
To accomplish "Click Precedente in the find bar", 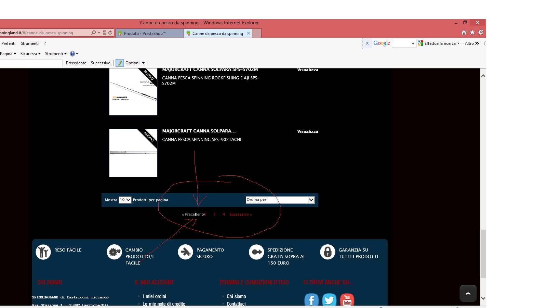I will coord(76,63).
